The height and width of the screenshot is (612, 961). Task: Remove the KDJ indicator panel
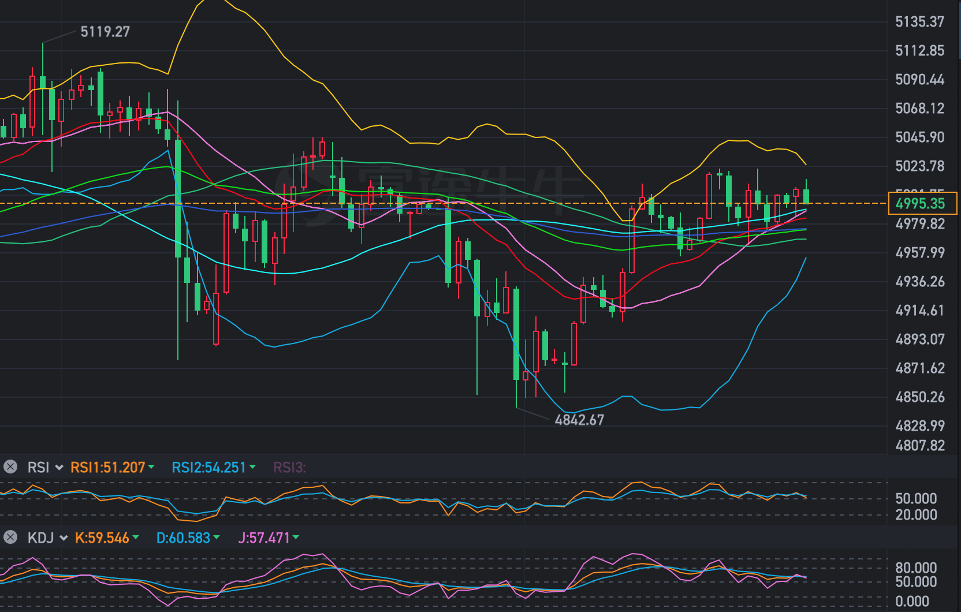coord(10,538)
